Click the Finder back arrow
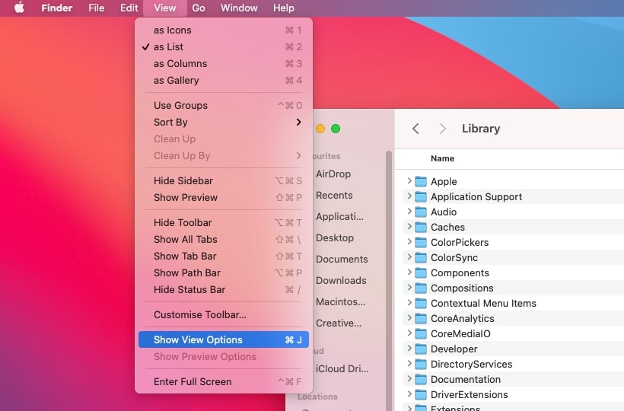The image size is (624, 411). (x=415, y=129)
